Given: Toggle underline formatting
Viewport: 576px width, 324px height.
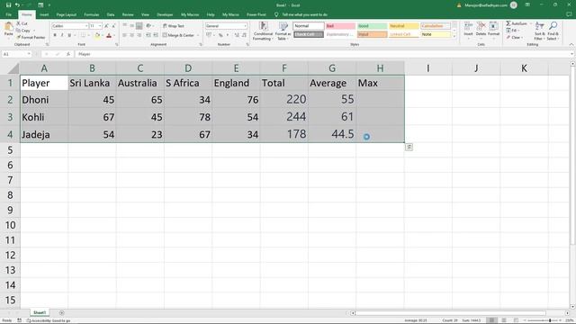Looking at the screenshot, I should [68, 35].
